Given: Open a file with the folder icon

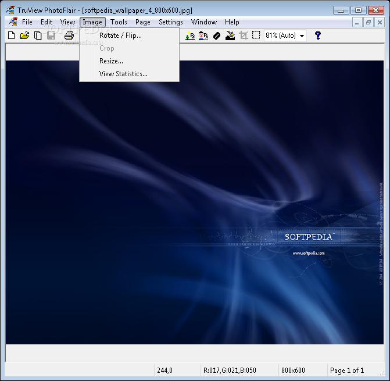Looking at the screenshot, I should point(24,35).
